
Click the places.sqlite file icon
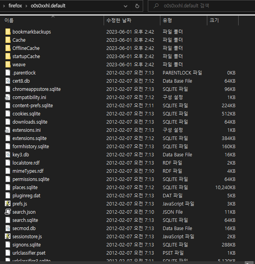pos(8,188)
